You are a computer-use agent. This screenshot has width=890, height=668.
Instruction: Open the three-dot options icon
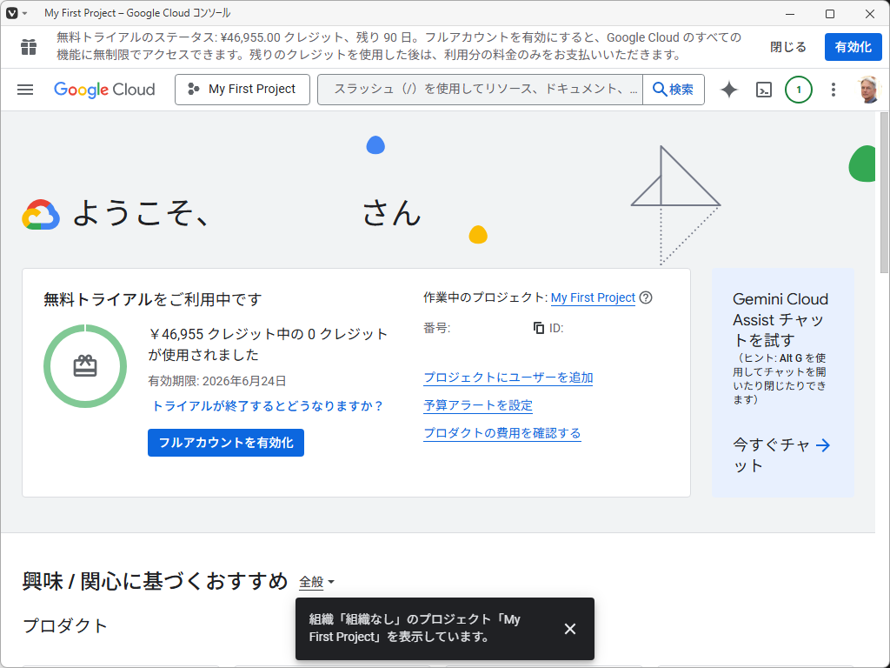point(833,90)
